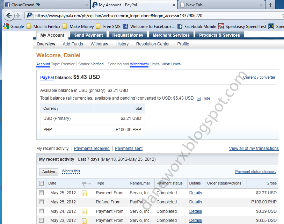Close the My Account - PayPal tab
Viewport: 284px width, 224px height.
pos(174,5)
